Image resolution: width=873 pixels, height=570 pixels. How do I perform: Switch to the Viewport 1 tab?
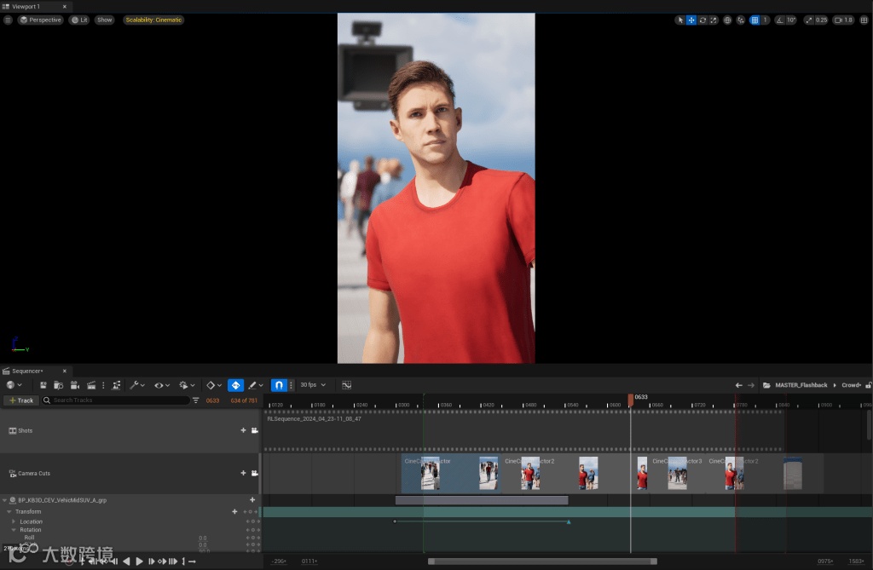[x=26, y=6]
